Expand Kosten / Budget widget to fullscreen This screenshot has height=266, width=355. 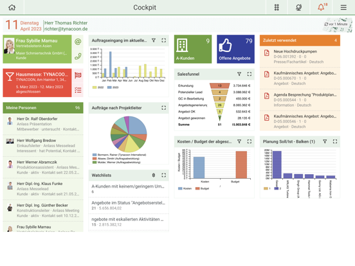250,141
